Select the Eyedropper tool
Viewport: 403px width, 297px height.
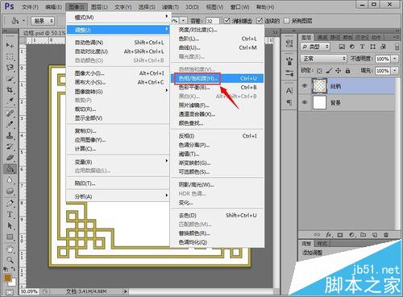pos(10,101)
